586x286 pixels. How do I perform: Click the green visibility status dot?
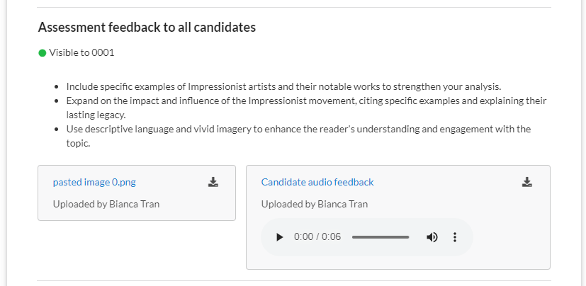[43, 53]
